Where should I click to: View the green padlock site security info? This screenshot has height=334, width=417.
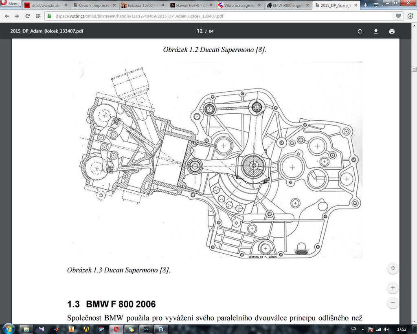[x=49, y=16]
